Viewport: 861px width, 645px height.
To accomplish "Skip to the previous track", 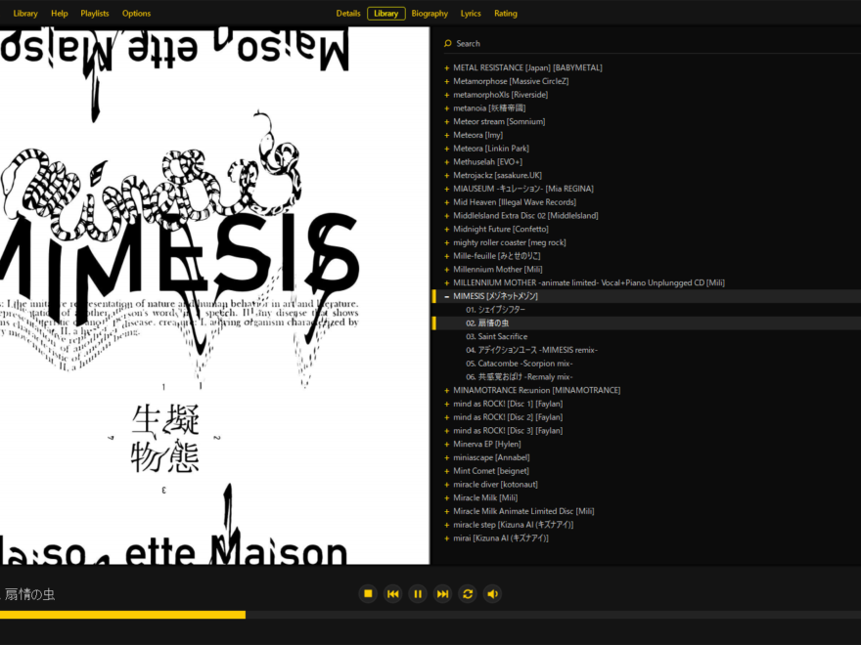I will coord(393,593).
